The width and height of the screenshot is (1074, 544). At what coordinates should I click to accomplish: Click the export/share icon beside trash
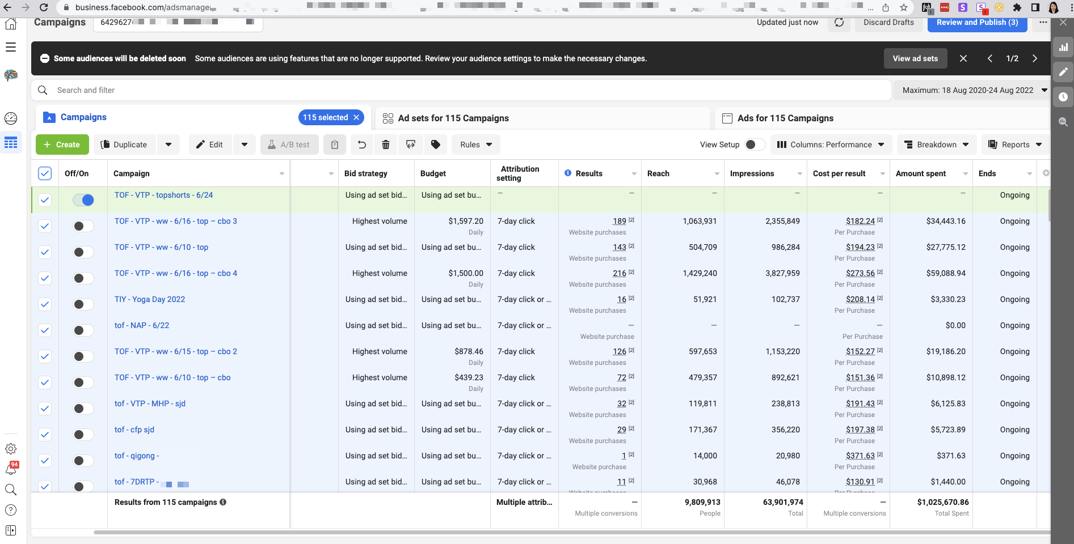[x=411, y=144]
